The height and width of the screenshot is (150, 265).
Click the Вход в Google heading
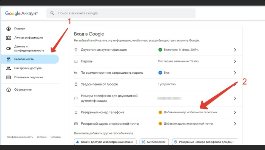89,34
